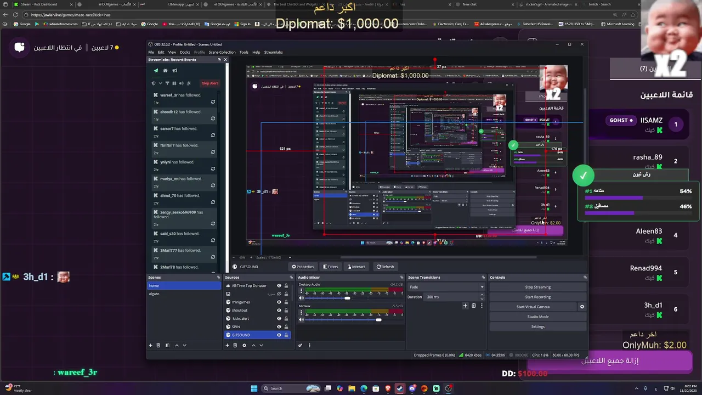Mute the Mic/Aux speaker icon

301,319
